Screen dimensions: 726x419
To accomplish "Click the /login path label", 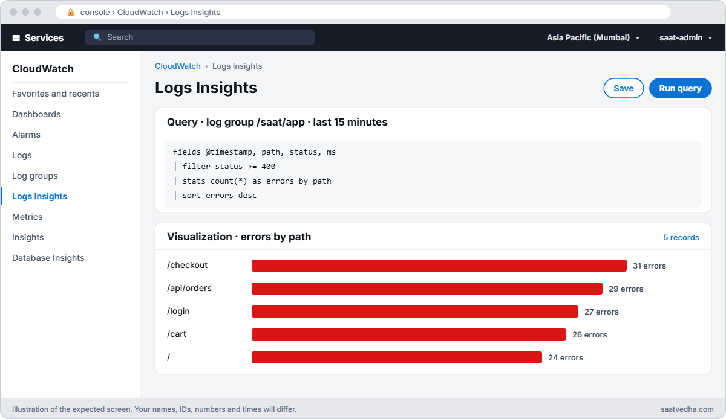I will 178,311.
